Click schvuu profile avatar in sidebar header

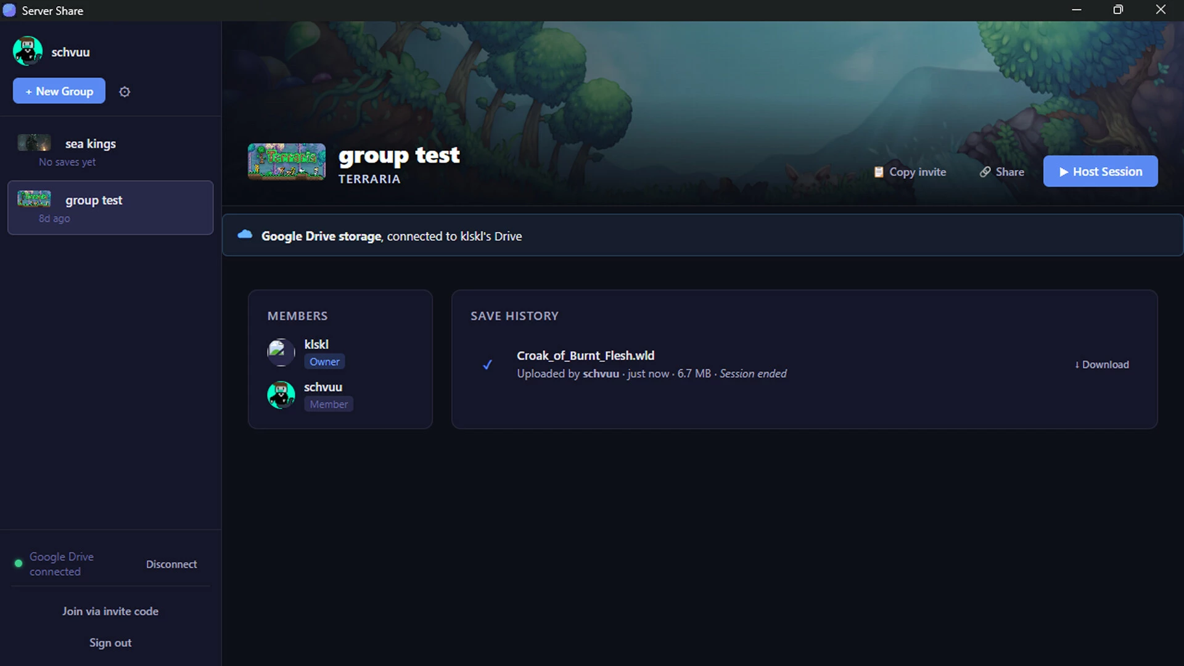[x=28, y=51]
